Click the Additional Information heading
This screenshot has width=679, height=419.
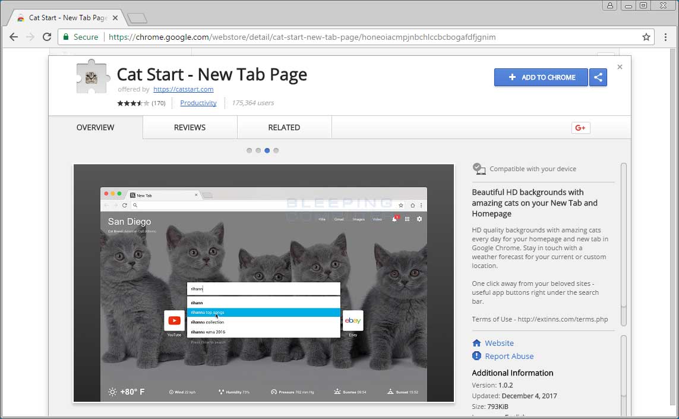513,373
